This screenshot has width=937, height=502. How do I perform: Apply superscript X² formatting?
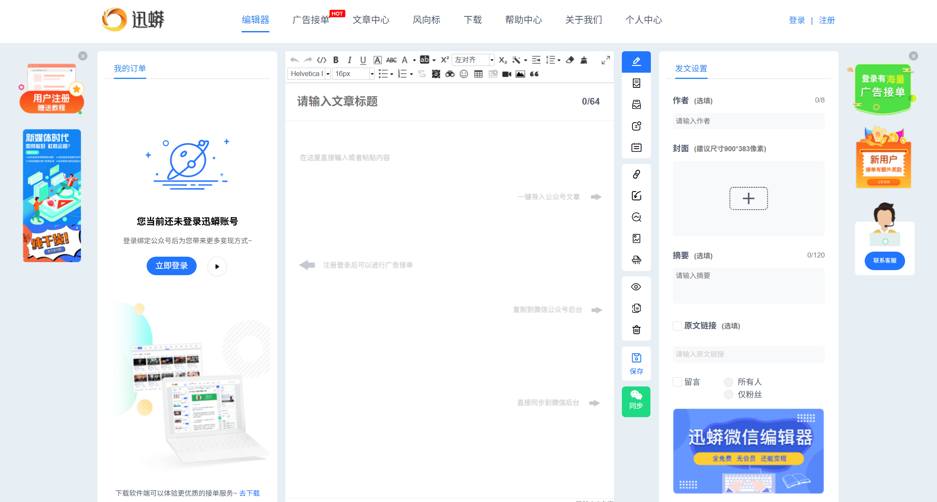(x=445, y=60)
